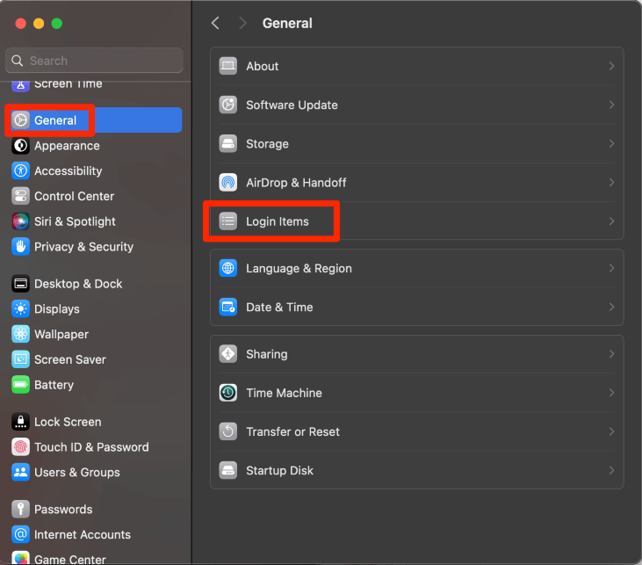Expand the About row chevron

pyautogui.click(x=611, y=67)
